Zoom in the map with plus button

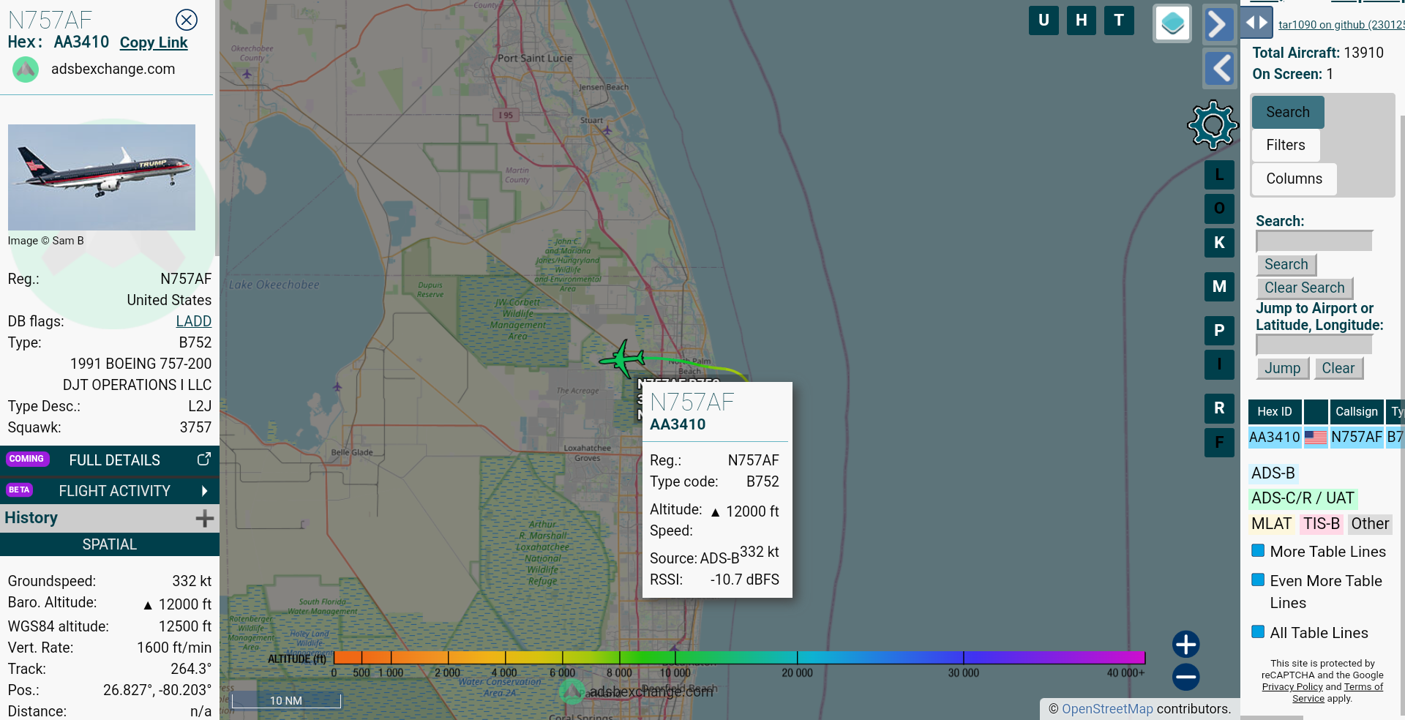(x=1185, y=645)
